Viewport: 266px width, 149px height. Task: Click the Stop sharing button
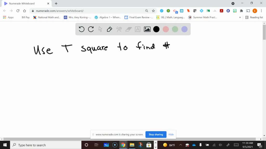pos(156,135)
